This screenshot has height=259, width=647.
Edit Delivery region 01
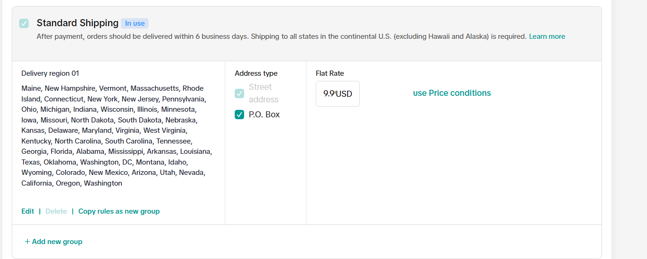coord(28,211)
